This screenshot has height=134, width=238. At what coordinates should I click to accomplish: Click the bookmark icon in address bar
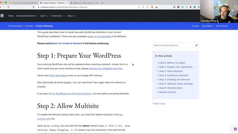tap(33, 7)
